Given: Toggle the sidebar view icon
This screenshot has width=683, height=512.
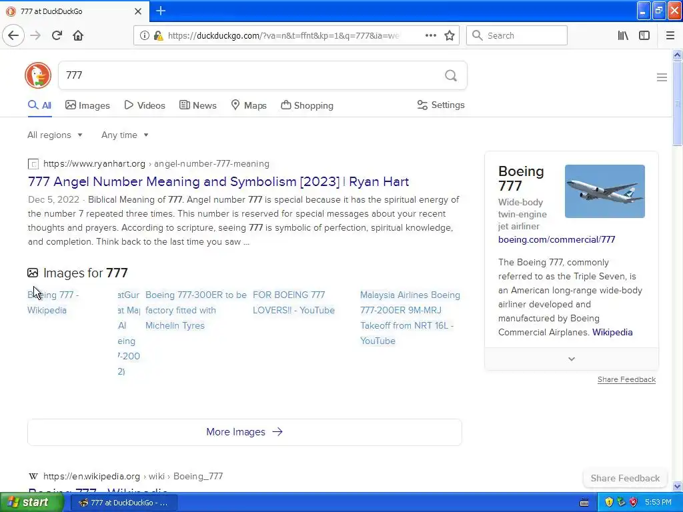Looking at the screenshot, I should (x=644, y=35).
